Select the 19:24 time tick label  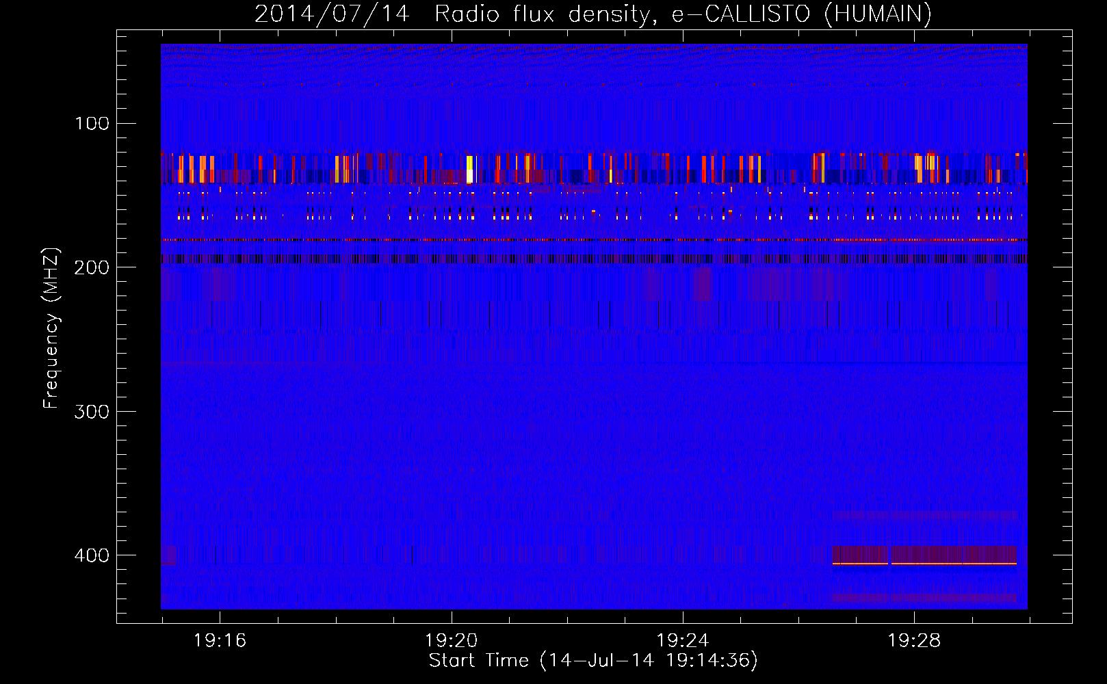(x=682, y=641)
